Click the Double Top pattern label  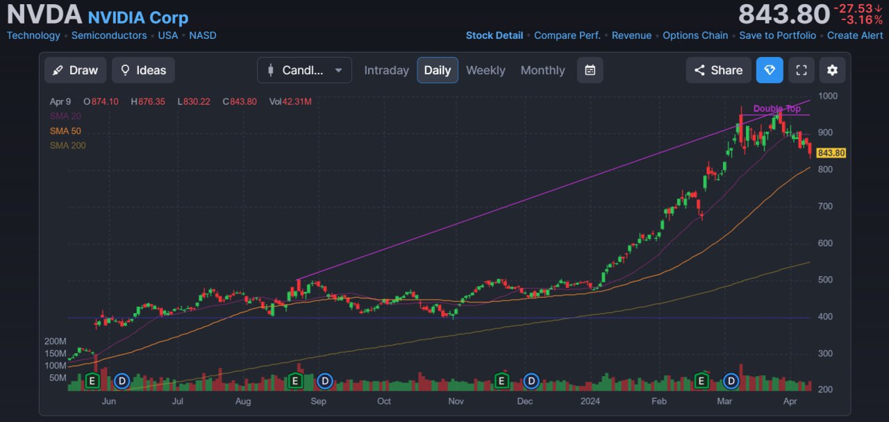pos(777,108)
